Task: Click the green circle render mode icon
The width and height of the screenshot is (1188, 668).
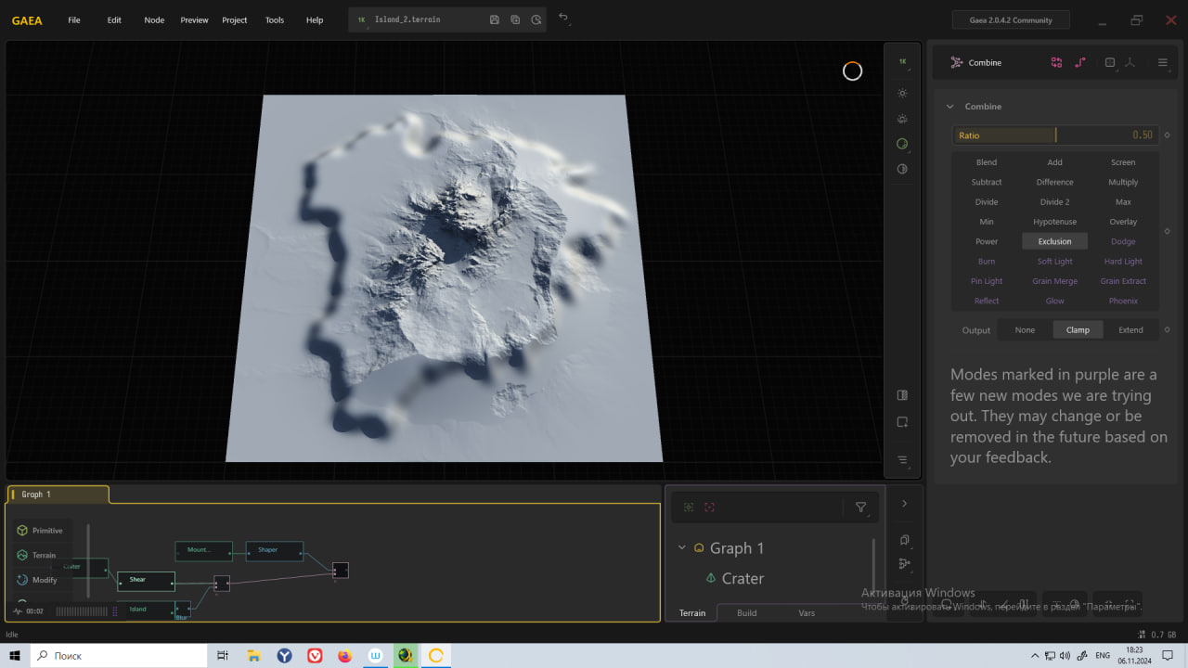Action: pyautogui.click(x=902, y=144)
